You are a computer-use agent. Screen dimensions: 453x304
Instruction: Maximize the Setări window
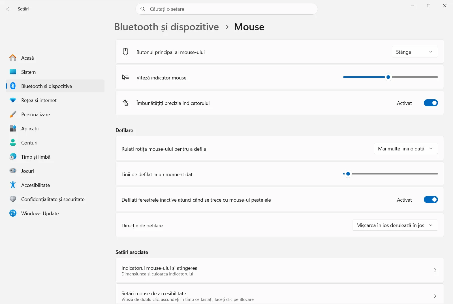click(x=429, y=6)
